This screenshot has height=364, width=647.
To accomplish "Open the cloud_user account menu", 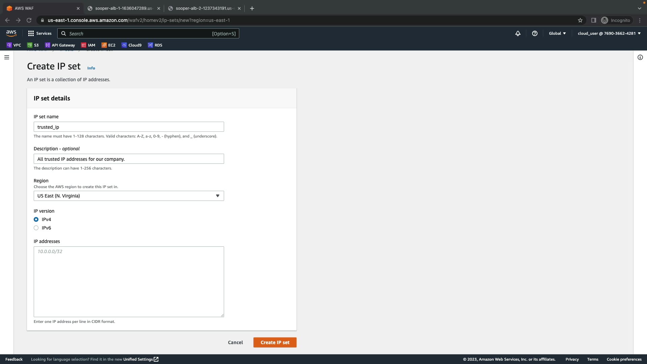I will click(x=609, y=33).
